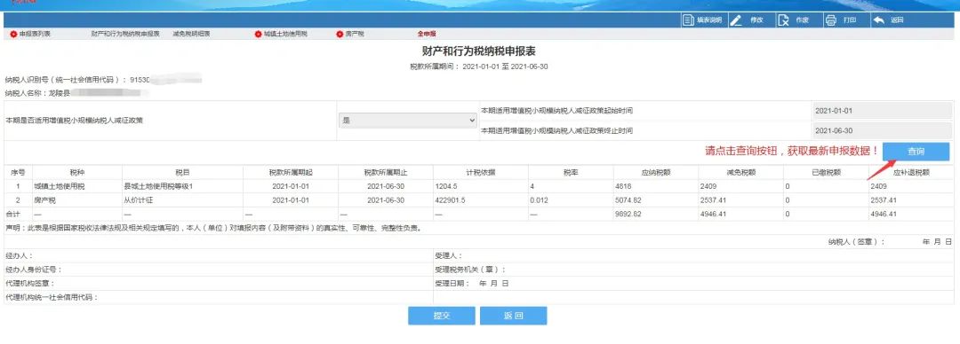Click the policy end date field 2021-06-30

pyautogui.click(x=882, y=130)
